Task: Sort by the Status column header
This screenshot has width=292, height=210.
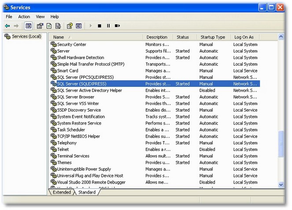Action: 185,37
